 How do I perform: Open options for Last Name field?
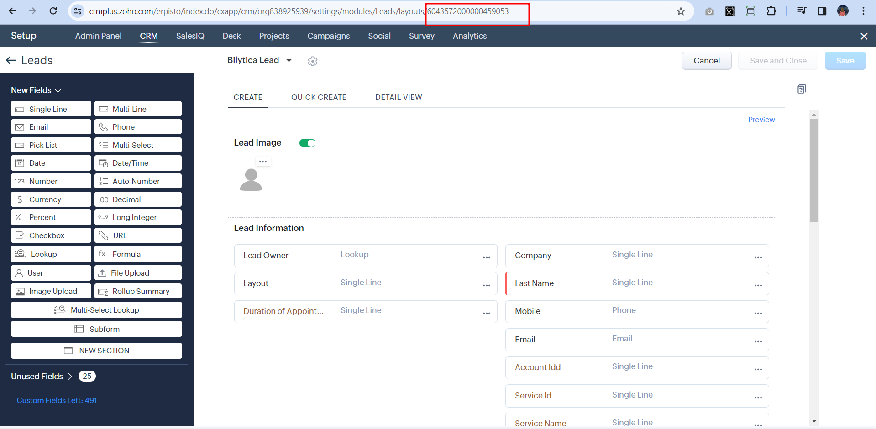coord(758,285)
